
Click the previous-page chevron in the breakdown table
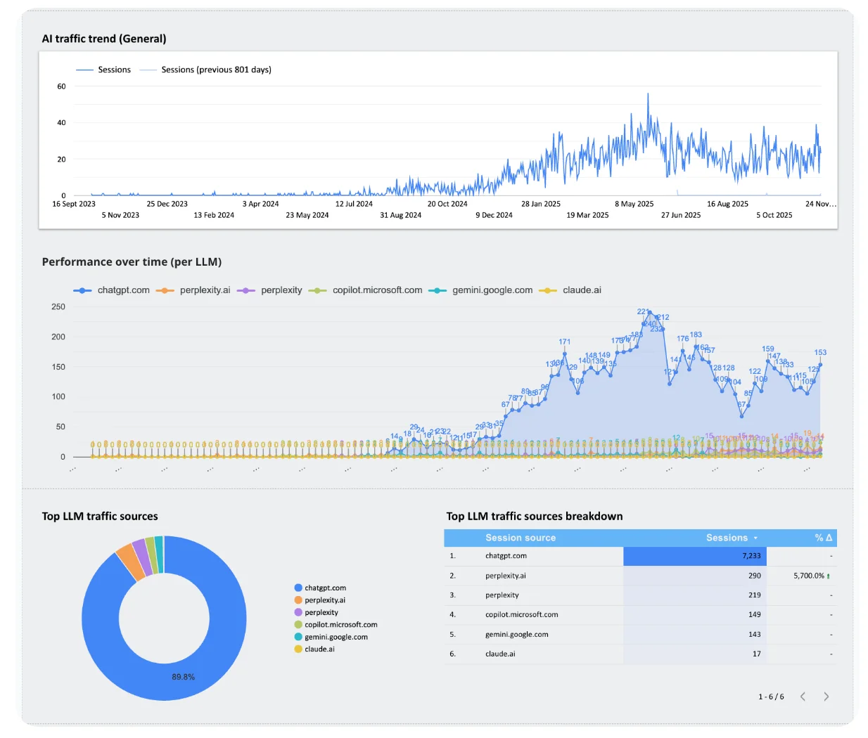coord(803,697)
